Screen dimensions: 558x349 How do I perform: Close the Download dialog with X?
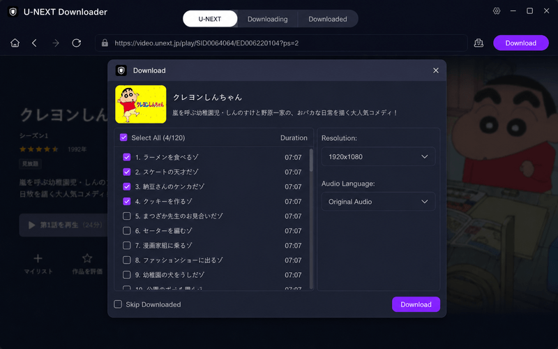435,70
